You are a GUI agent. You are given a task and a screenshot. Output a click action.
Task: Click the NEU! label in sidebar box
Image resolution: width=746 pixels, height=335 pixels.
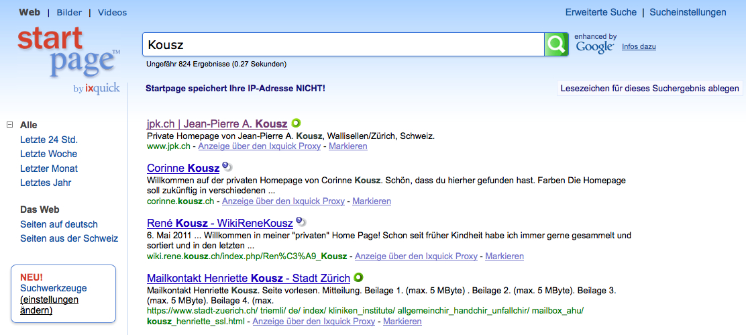[x=32, y=277]
